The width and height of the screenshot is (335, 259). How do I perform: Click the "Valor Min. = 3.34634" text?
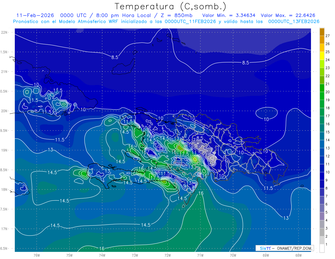[229, 15]
